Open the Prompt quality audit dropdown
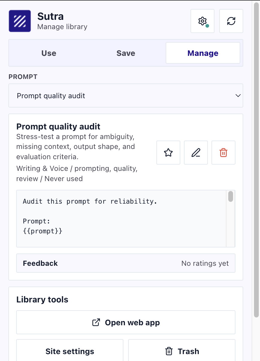Image resolution: width=260 pixels, height=361 pixels. (126, 96)
